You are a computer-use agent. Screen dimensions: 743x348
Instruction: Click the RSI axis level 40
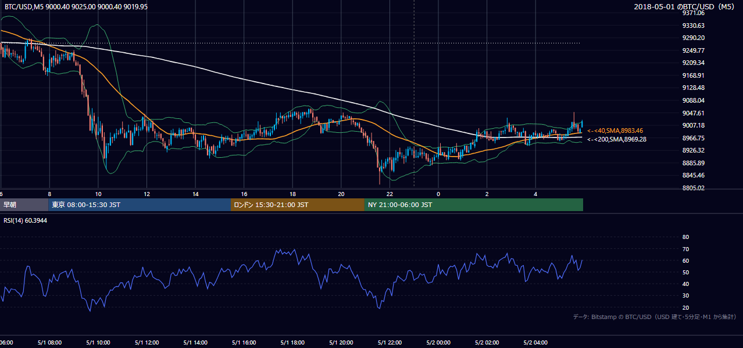coord(685,284)
